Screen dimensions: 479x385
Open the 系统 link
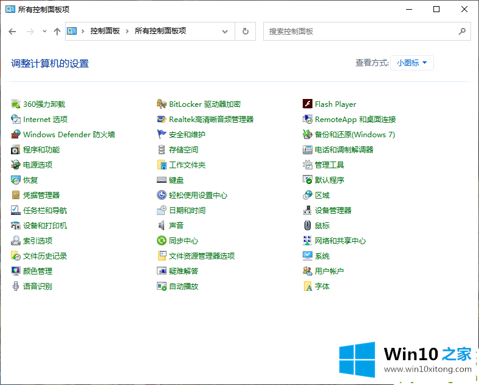322,256
